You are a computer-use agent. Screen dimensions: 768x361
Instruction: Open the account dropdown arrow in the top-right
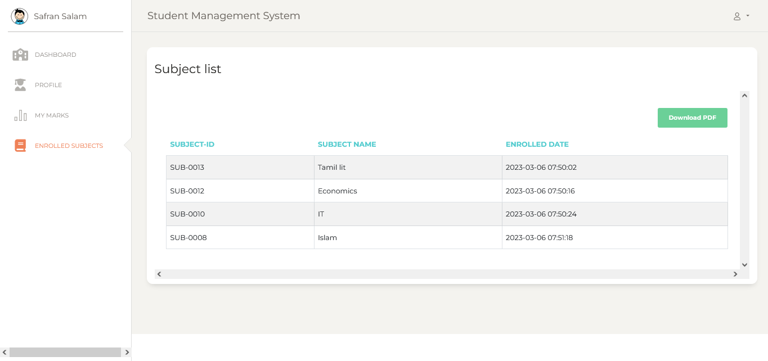[747, 16]
